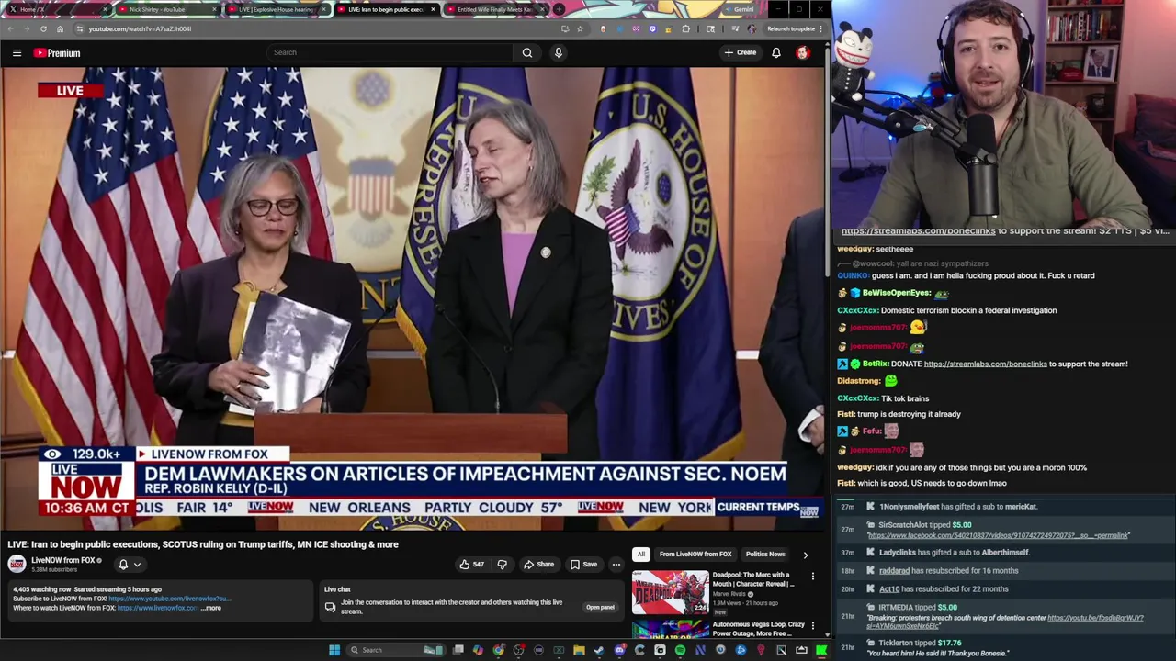Viewport: 1176px width, 661px height.
Task: Open the browser home page
Action: (x=61, y=28)
